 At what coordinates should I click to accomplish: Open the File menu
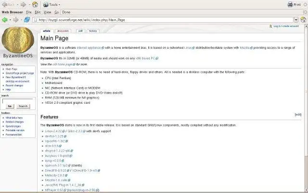pyautogui.click(x=29, y=12)
